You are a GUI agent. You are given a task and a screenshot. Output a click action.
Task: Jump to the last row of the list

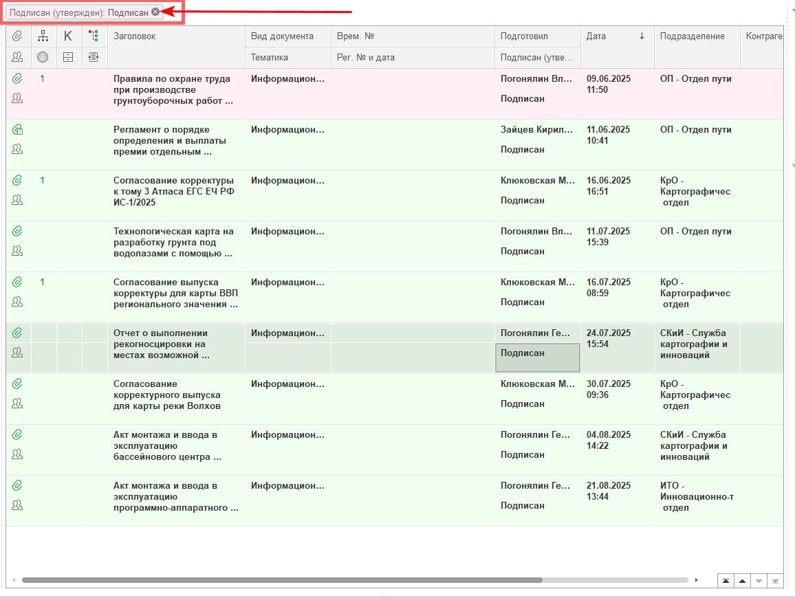775,581
